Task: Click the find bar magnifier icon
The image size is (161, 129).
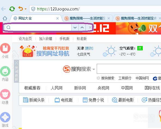Action: tap(8, 27)
